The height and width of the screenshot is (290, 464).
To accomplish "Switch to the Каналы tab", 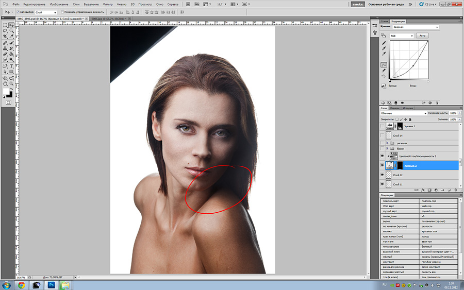I will click(x=394, y=108).
